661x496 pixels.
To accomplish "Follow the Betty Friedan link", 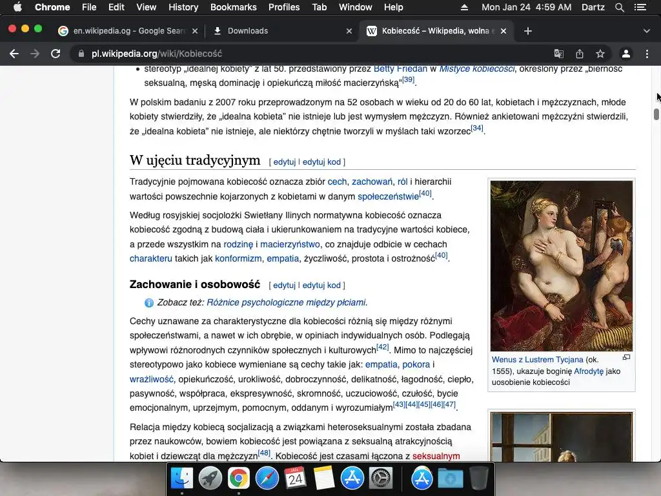I will coord(400,68).
